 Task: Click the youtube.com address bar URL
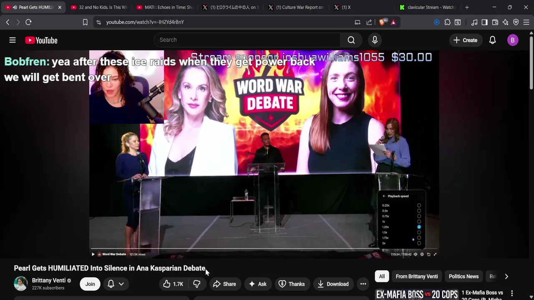point(145,22)
